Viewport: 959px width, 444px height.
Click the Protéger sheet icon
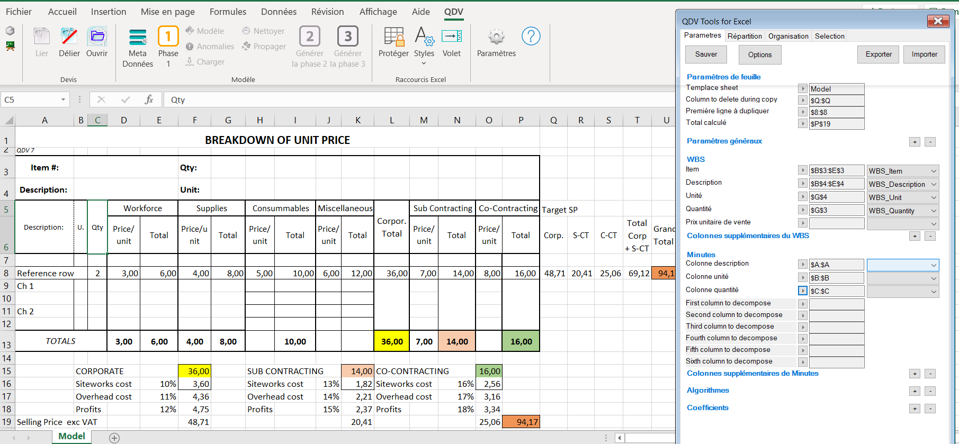393,37
